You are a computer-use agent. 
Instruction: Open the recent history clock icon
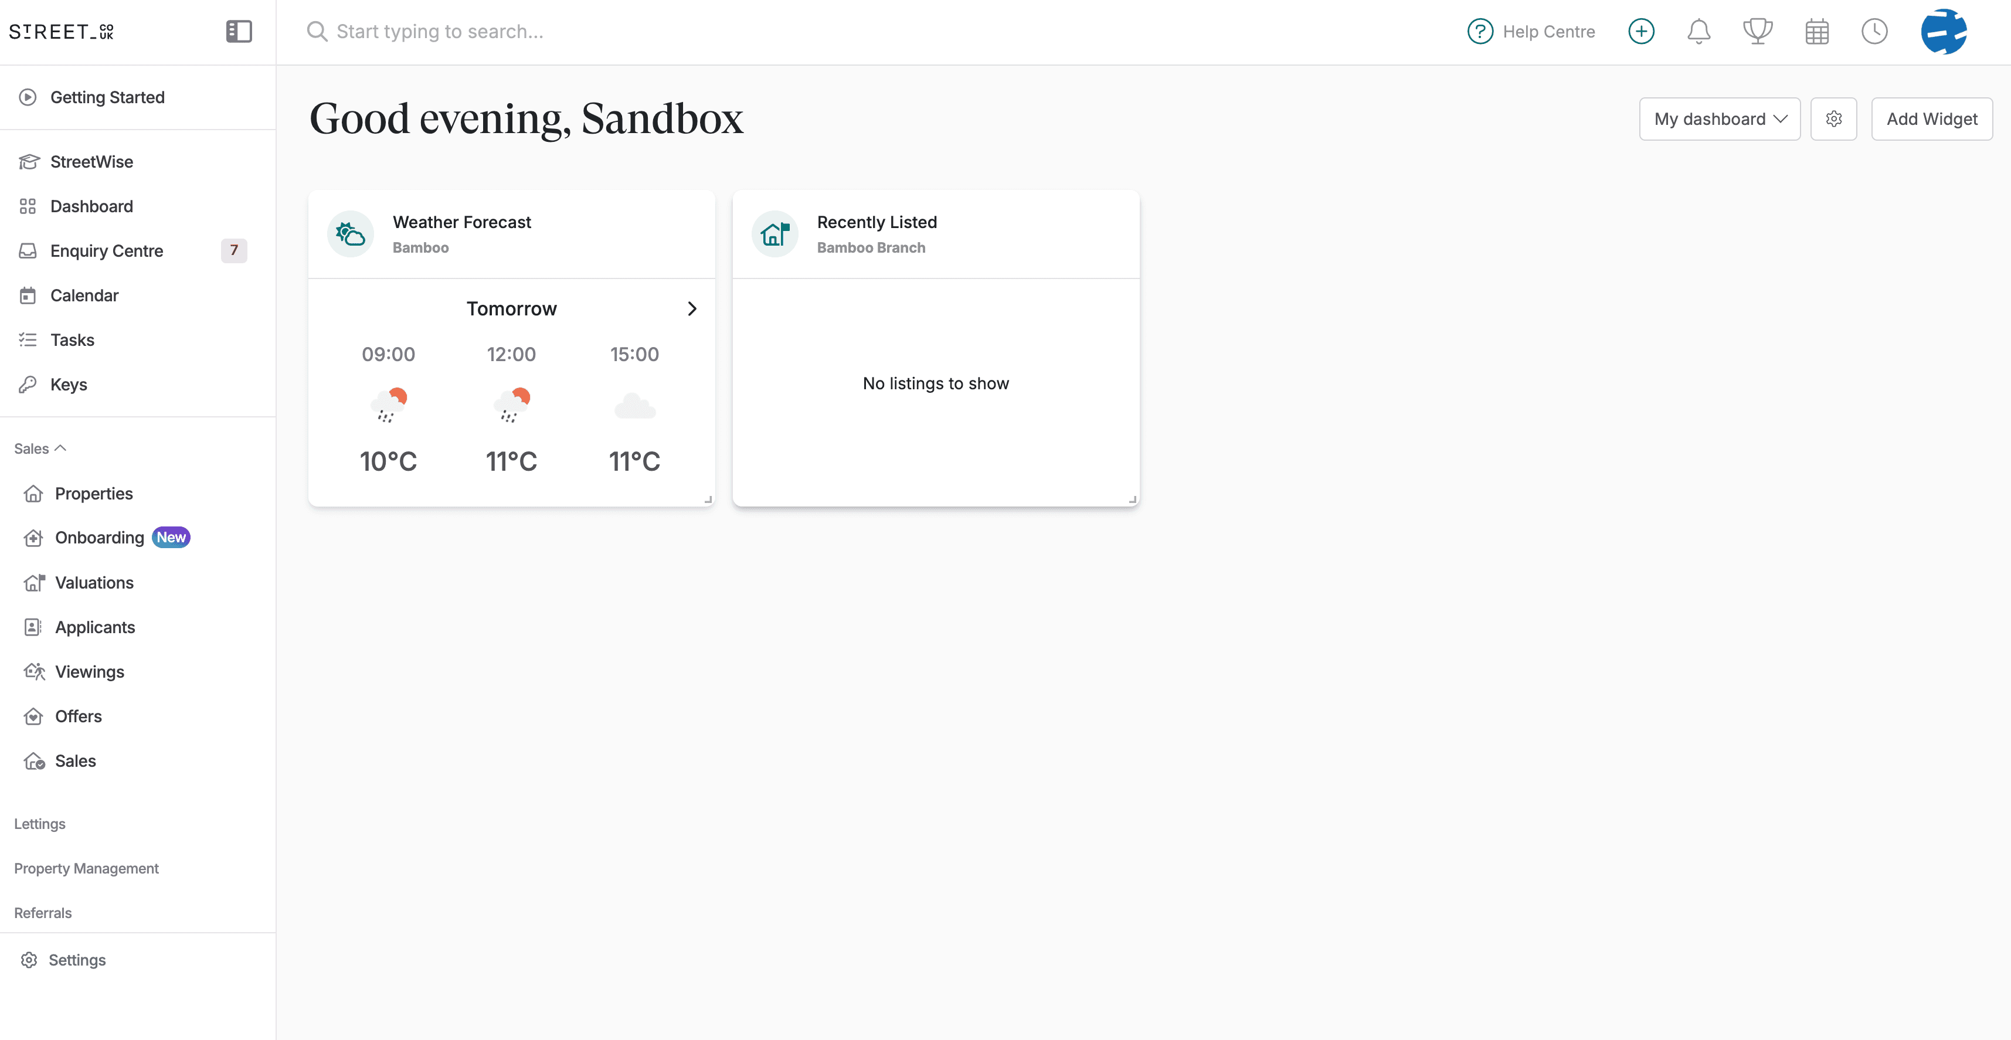(x=1875, y=31)
